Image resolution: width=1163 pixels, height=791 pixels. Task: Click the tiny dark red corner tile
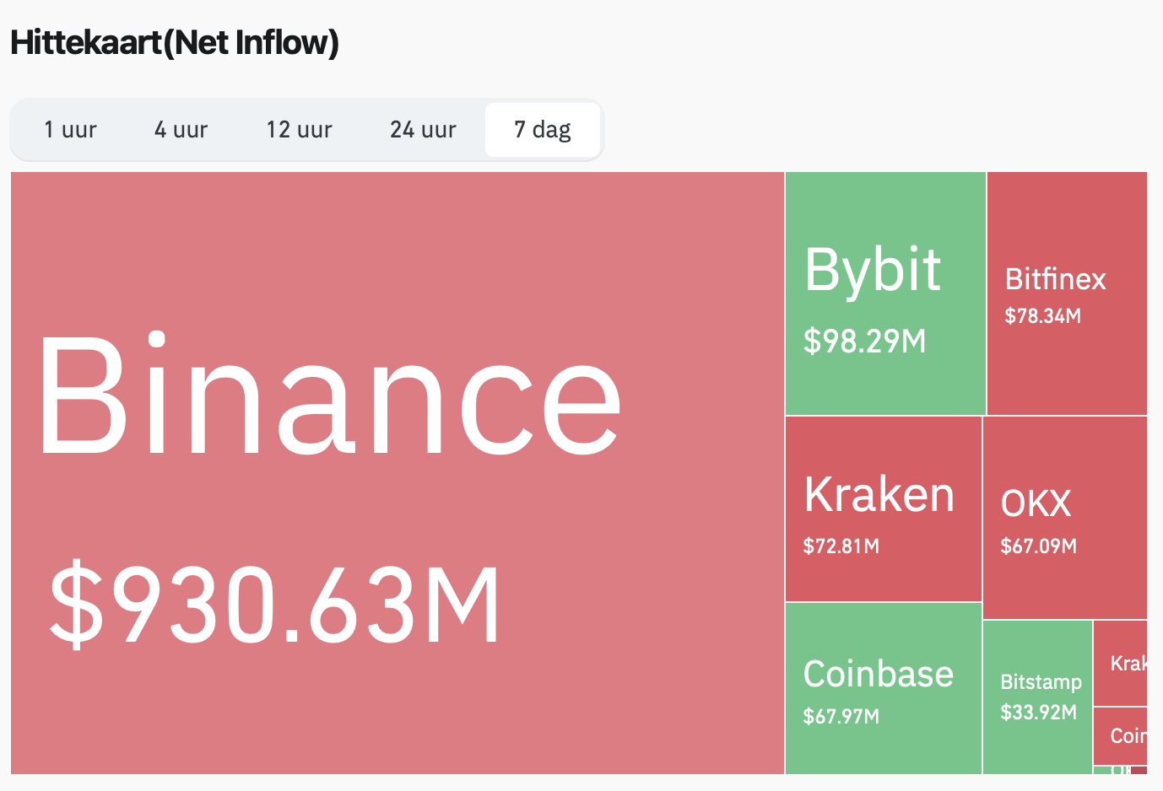point(1139,770)
